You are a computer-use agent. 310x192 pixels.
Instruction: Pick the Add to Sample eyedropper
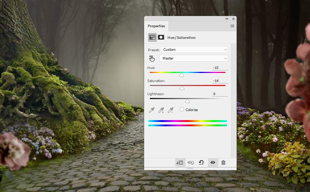click(161, 110)
